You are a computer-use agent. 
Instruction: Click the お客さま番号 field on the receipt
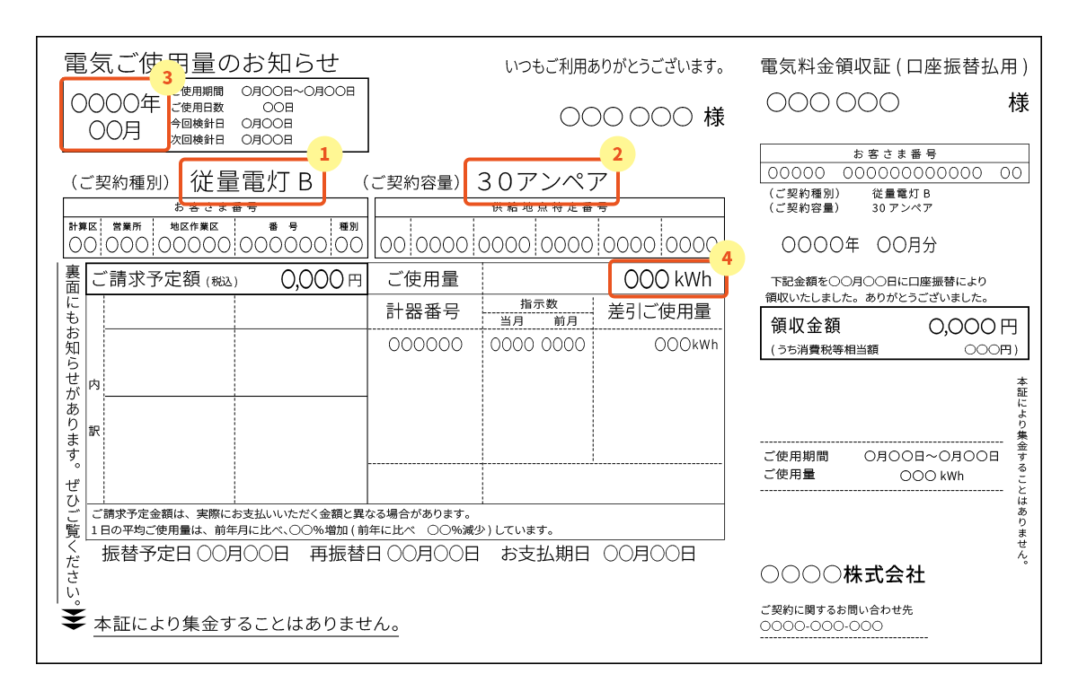click(x=893, y=172)
